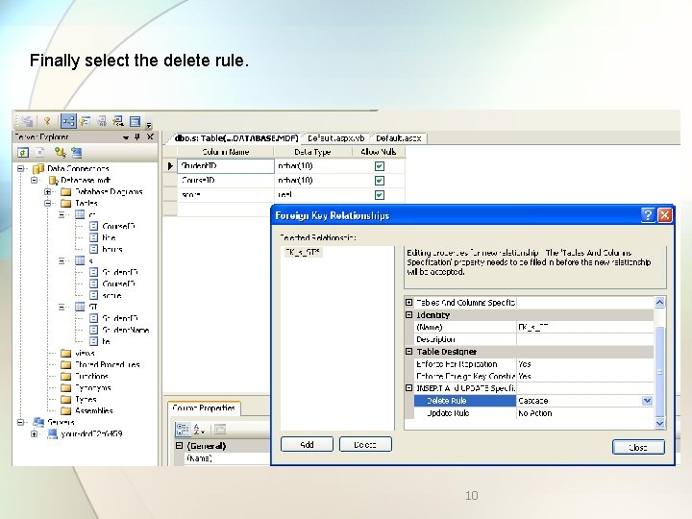Click the Close button in Foreign Key dialog
This screenshot has height=519, width=692.
click(638, 447)
